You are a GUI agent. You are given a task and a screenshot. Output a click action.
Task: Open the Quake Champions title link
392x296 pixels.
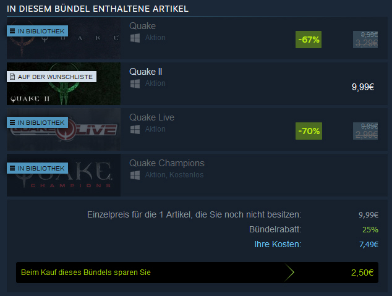(167, 163)
